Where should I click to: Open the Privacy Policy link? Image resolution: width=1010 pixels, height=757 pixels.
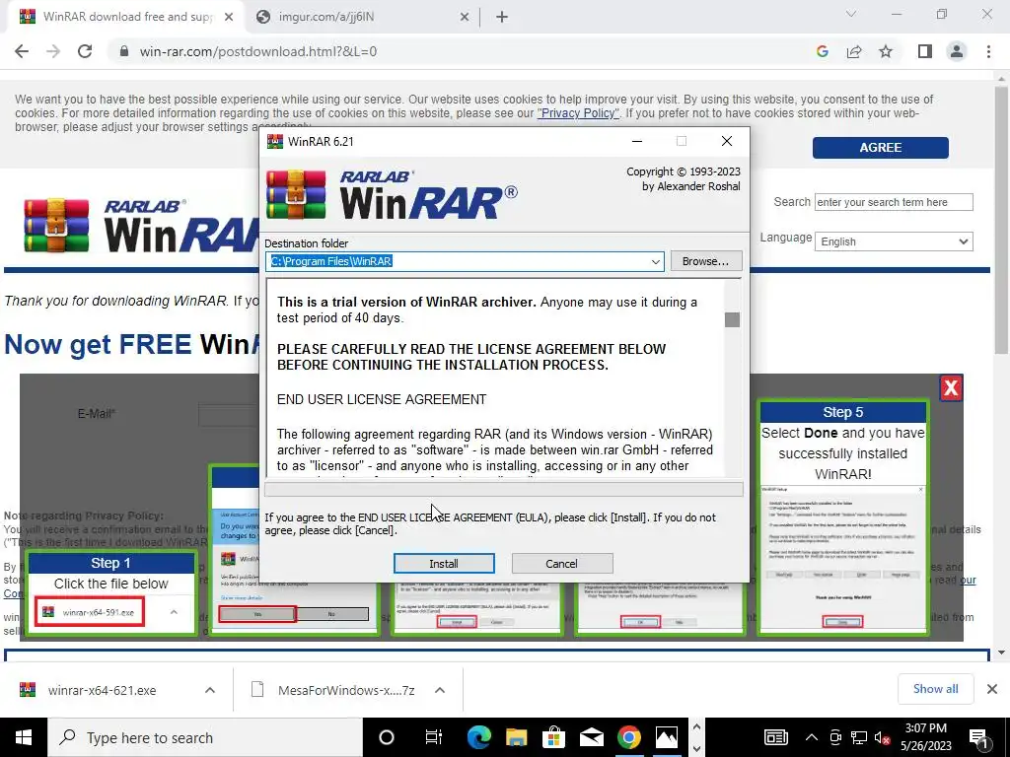(x=578, y=113)
